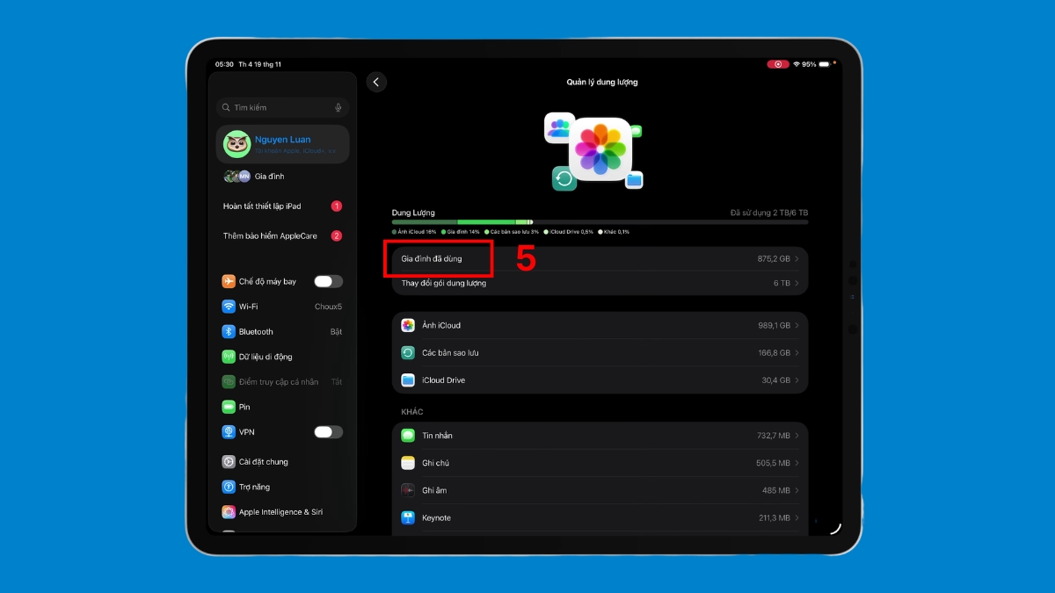Expand Gia đình đã dùng chevron
Image resolution: width=1055 pixels, height=593 pixels.
[x=797, y=259]
